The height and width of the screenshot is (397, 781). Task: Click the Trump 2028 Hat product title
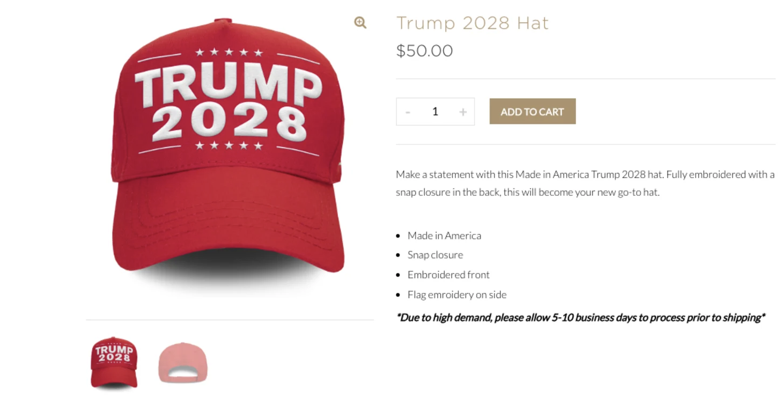point(473,23)
